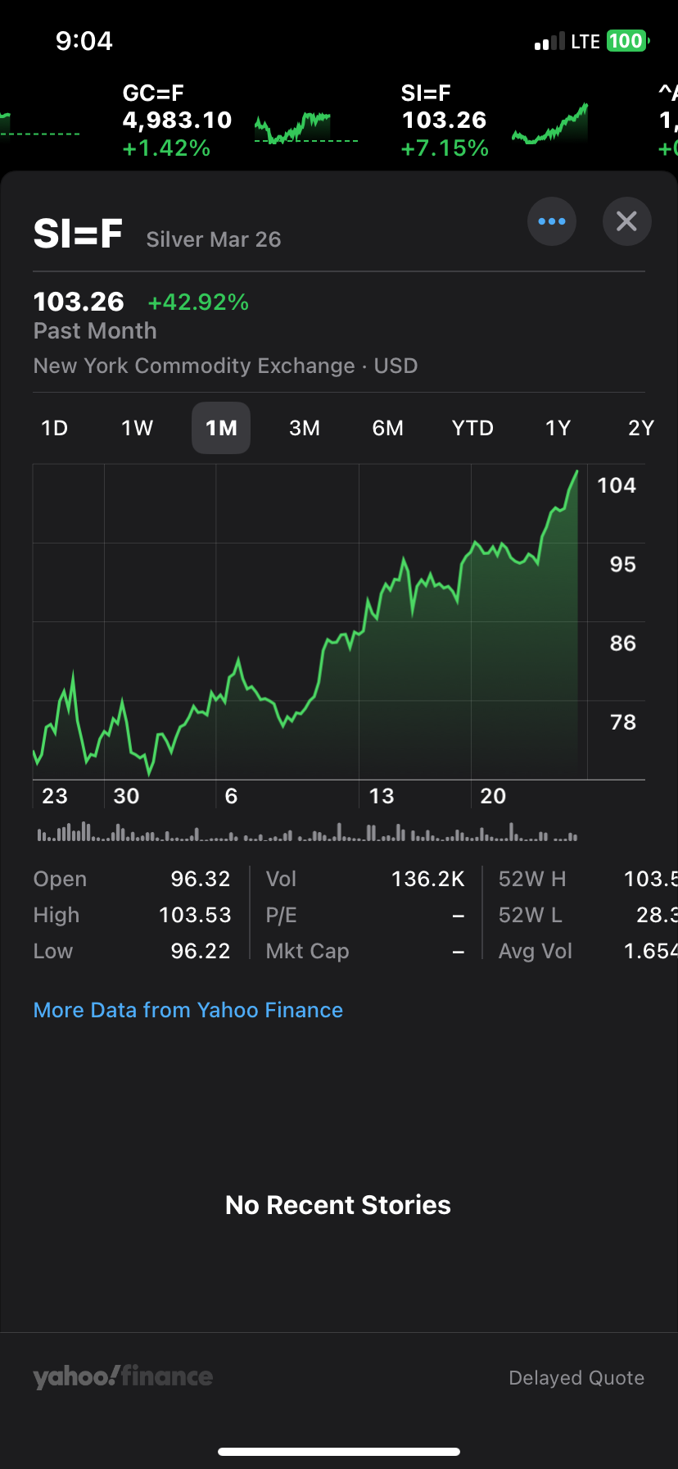Switch chart to 1W range
The image size is (678, 1469).
tap(138, 428)
